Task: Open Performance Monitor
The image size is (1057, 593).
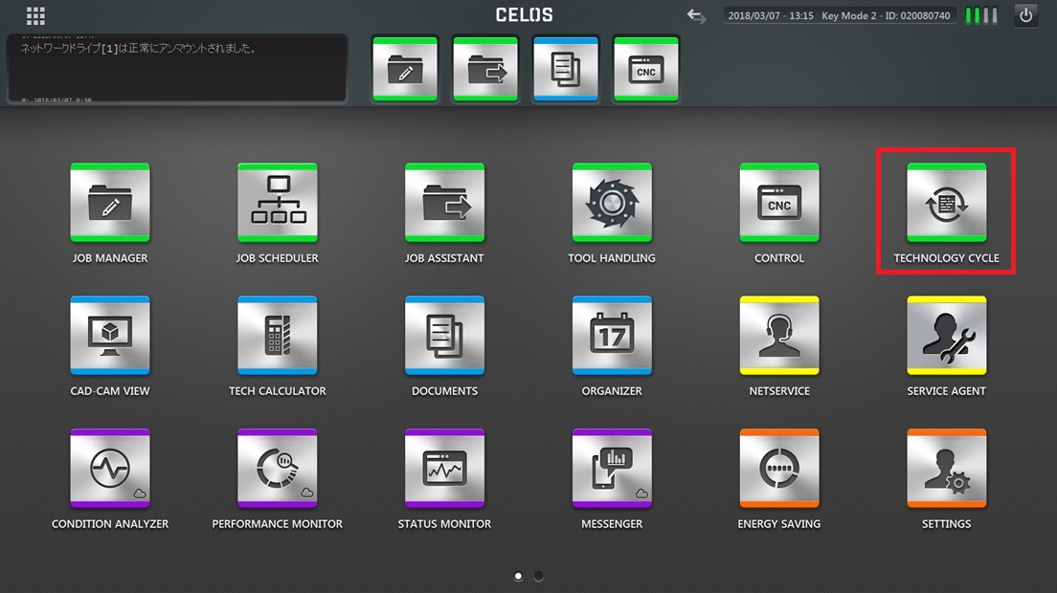Action: (x=277, y=468)
